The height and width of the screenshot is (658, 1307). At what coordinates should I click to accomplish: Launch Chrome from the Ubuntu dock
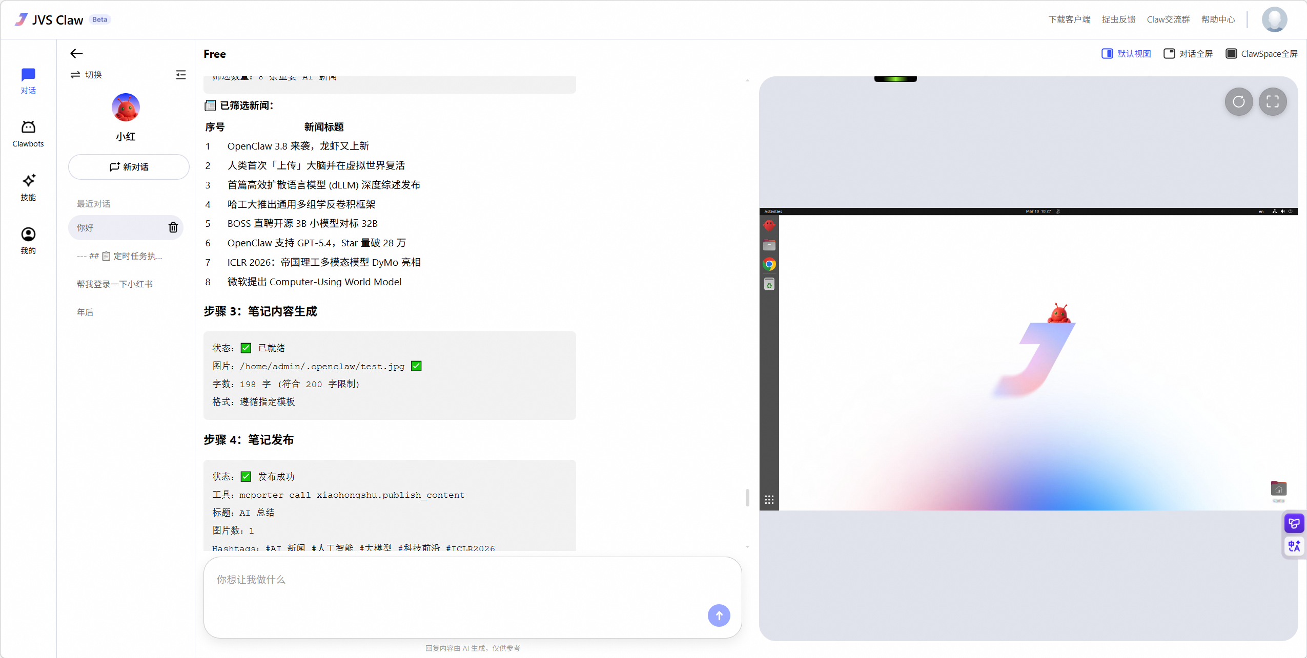pos(769,264)
